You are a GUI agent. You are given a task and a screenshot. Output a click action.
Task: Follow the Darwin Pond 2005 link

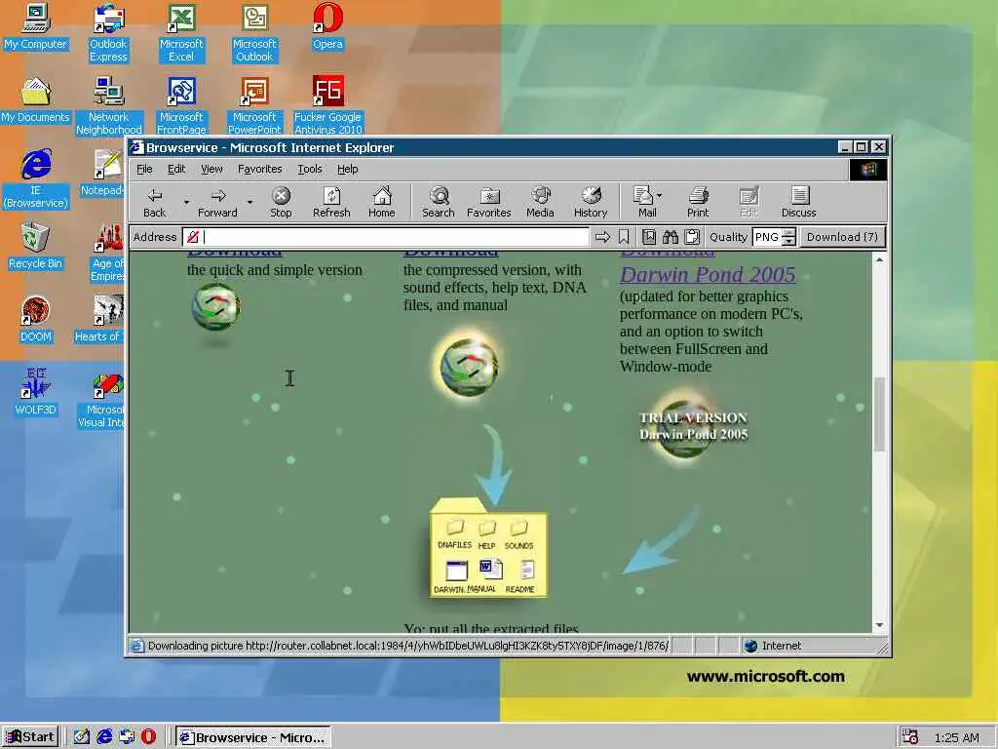708,274
